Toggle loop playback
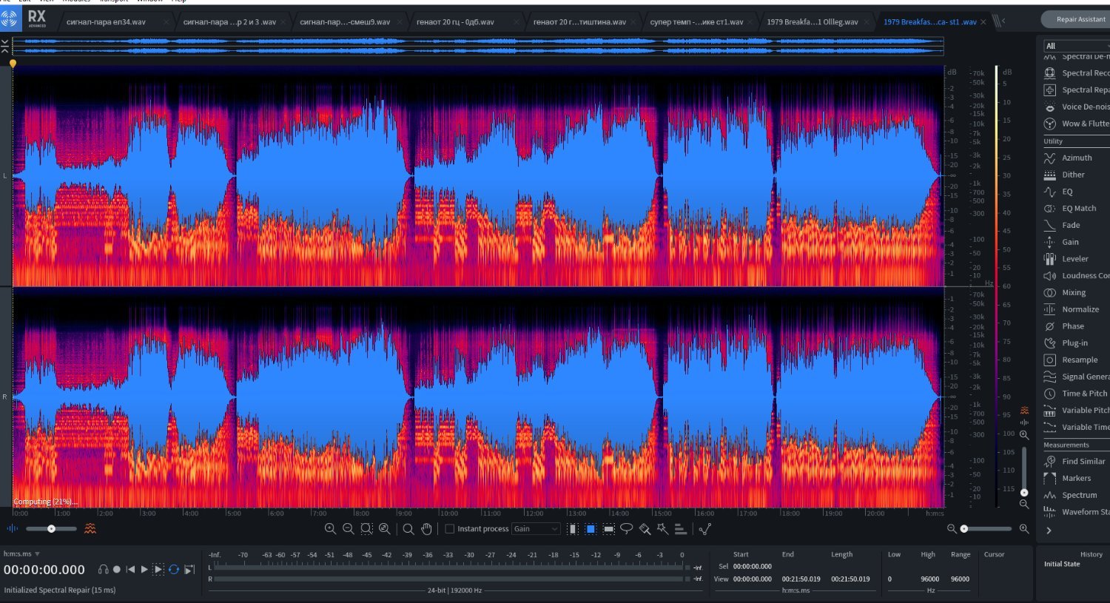1110x603 pixels. click(174, 570)
